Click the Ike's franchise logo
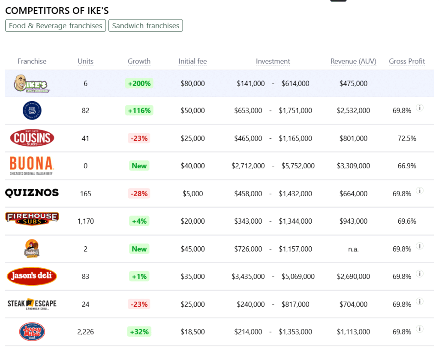Image resolution: width=439 pixels, height=347 pixels. (32, 84)
